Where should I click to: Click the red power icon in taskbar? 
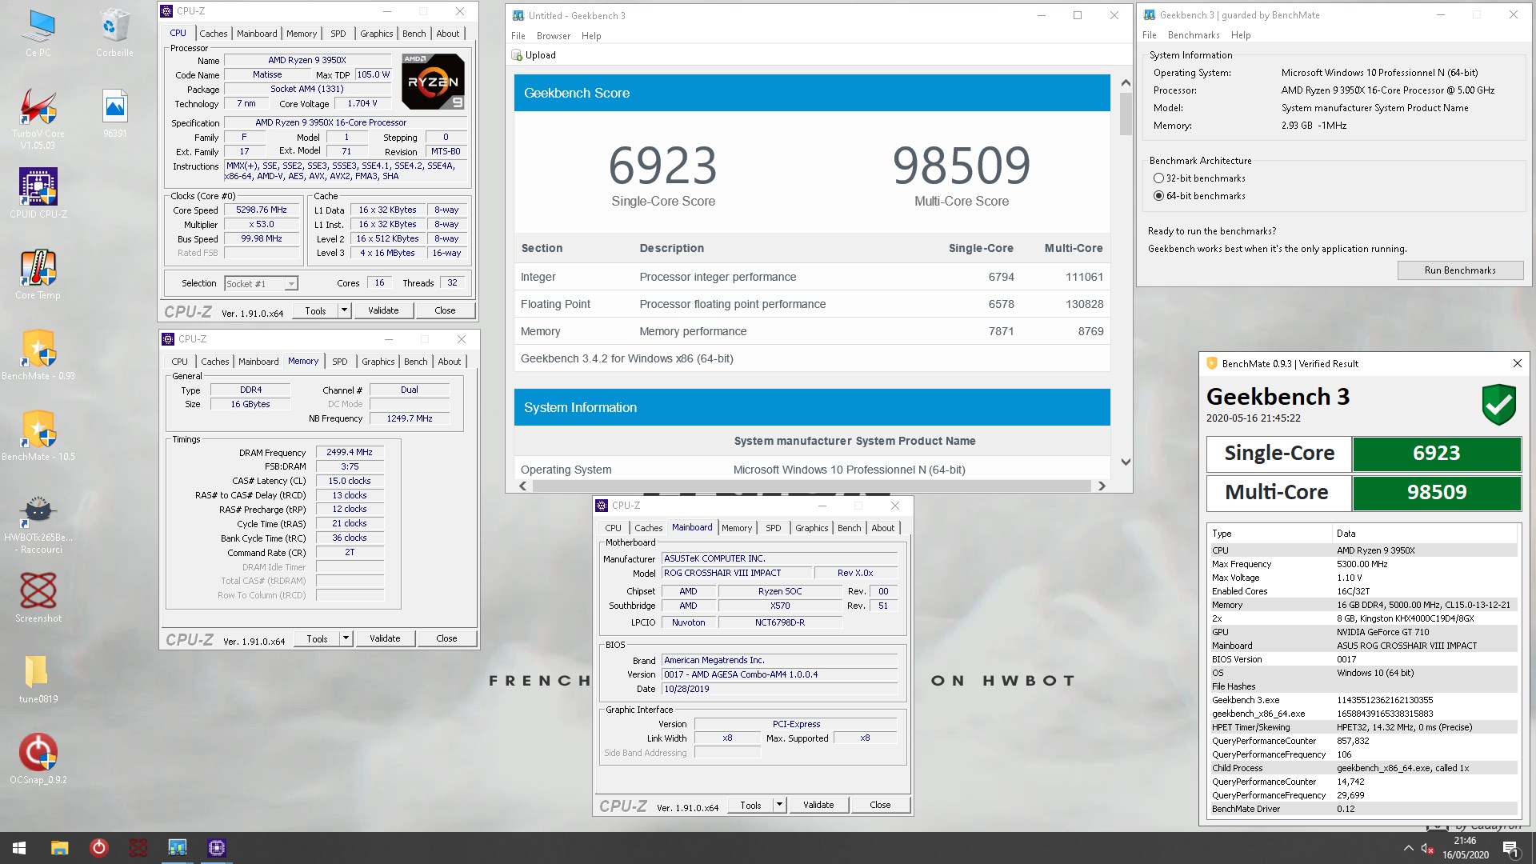98,847
